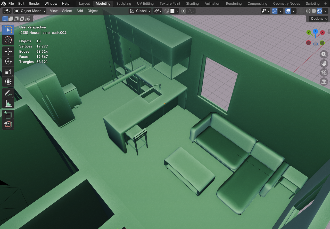Toggle camera view icon

324,73
